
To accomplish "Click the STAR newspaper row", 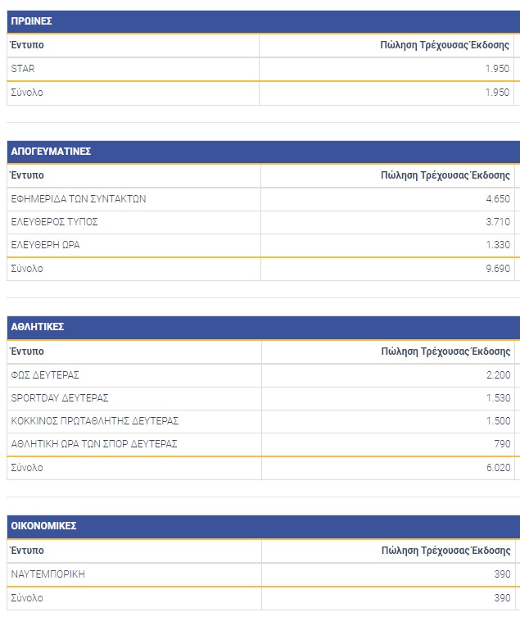I will click(23, 69).
